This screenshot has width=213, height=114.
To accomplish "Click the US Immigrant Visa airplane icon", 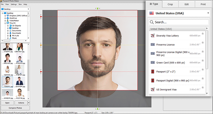I will click(x=153, y=90).
